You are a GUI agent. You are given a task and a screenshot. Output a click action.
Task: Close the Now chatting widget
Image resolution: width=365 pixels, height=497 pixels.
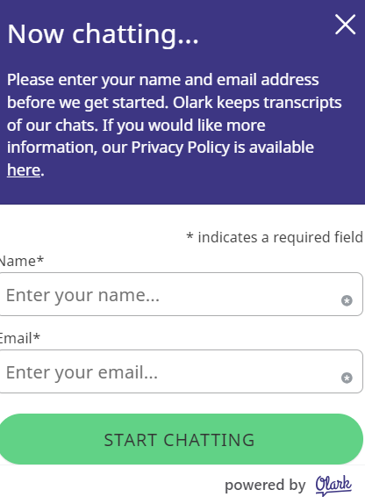(x=345, y=25)
